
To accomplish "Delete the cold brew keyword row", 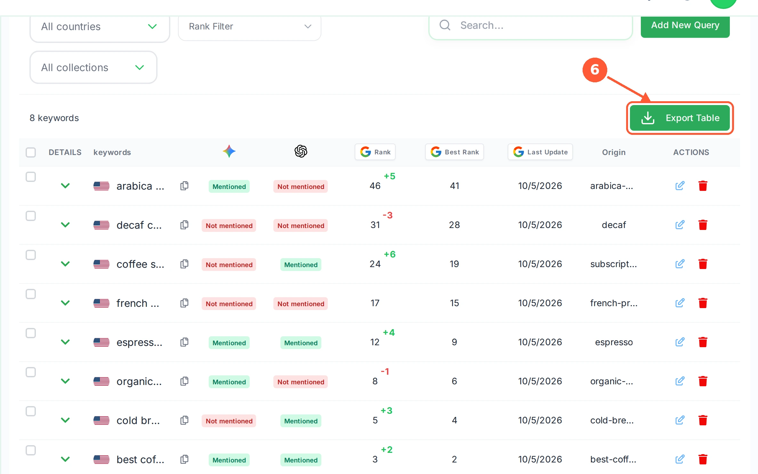I will coord(703,420).
